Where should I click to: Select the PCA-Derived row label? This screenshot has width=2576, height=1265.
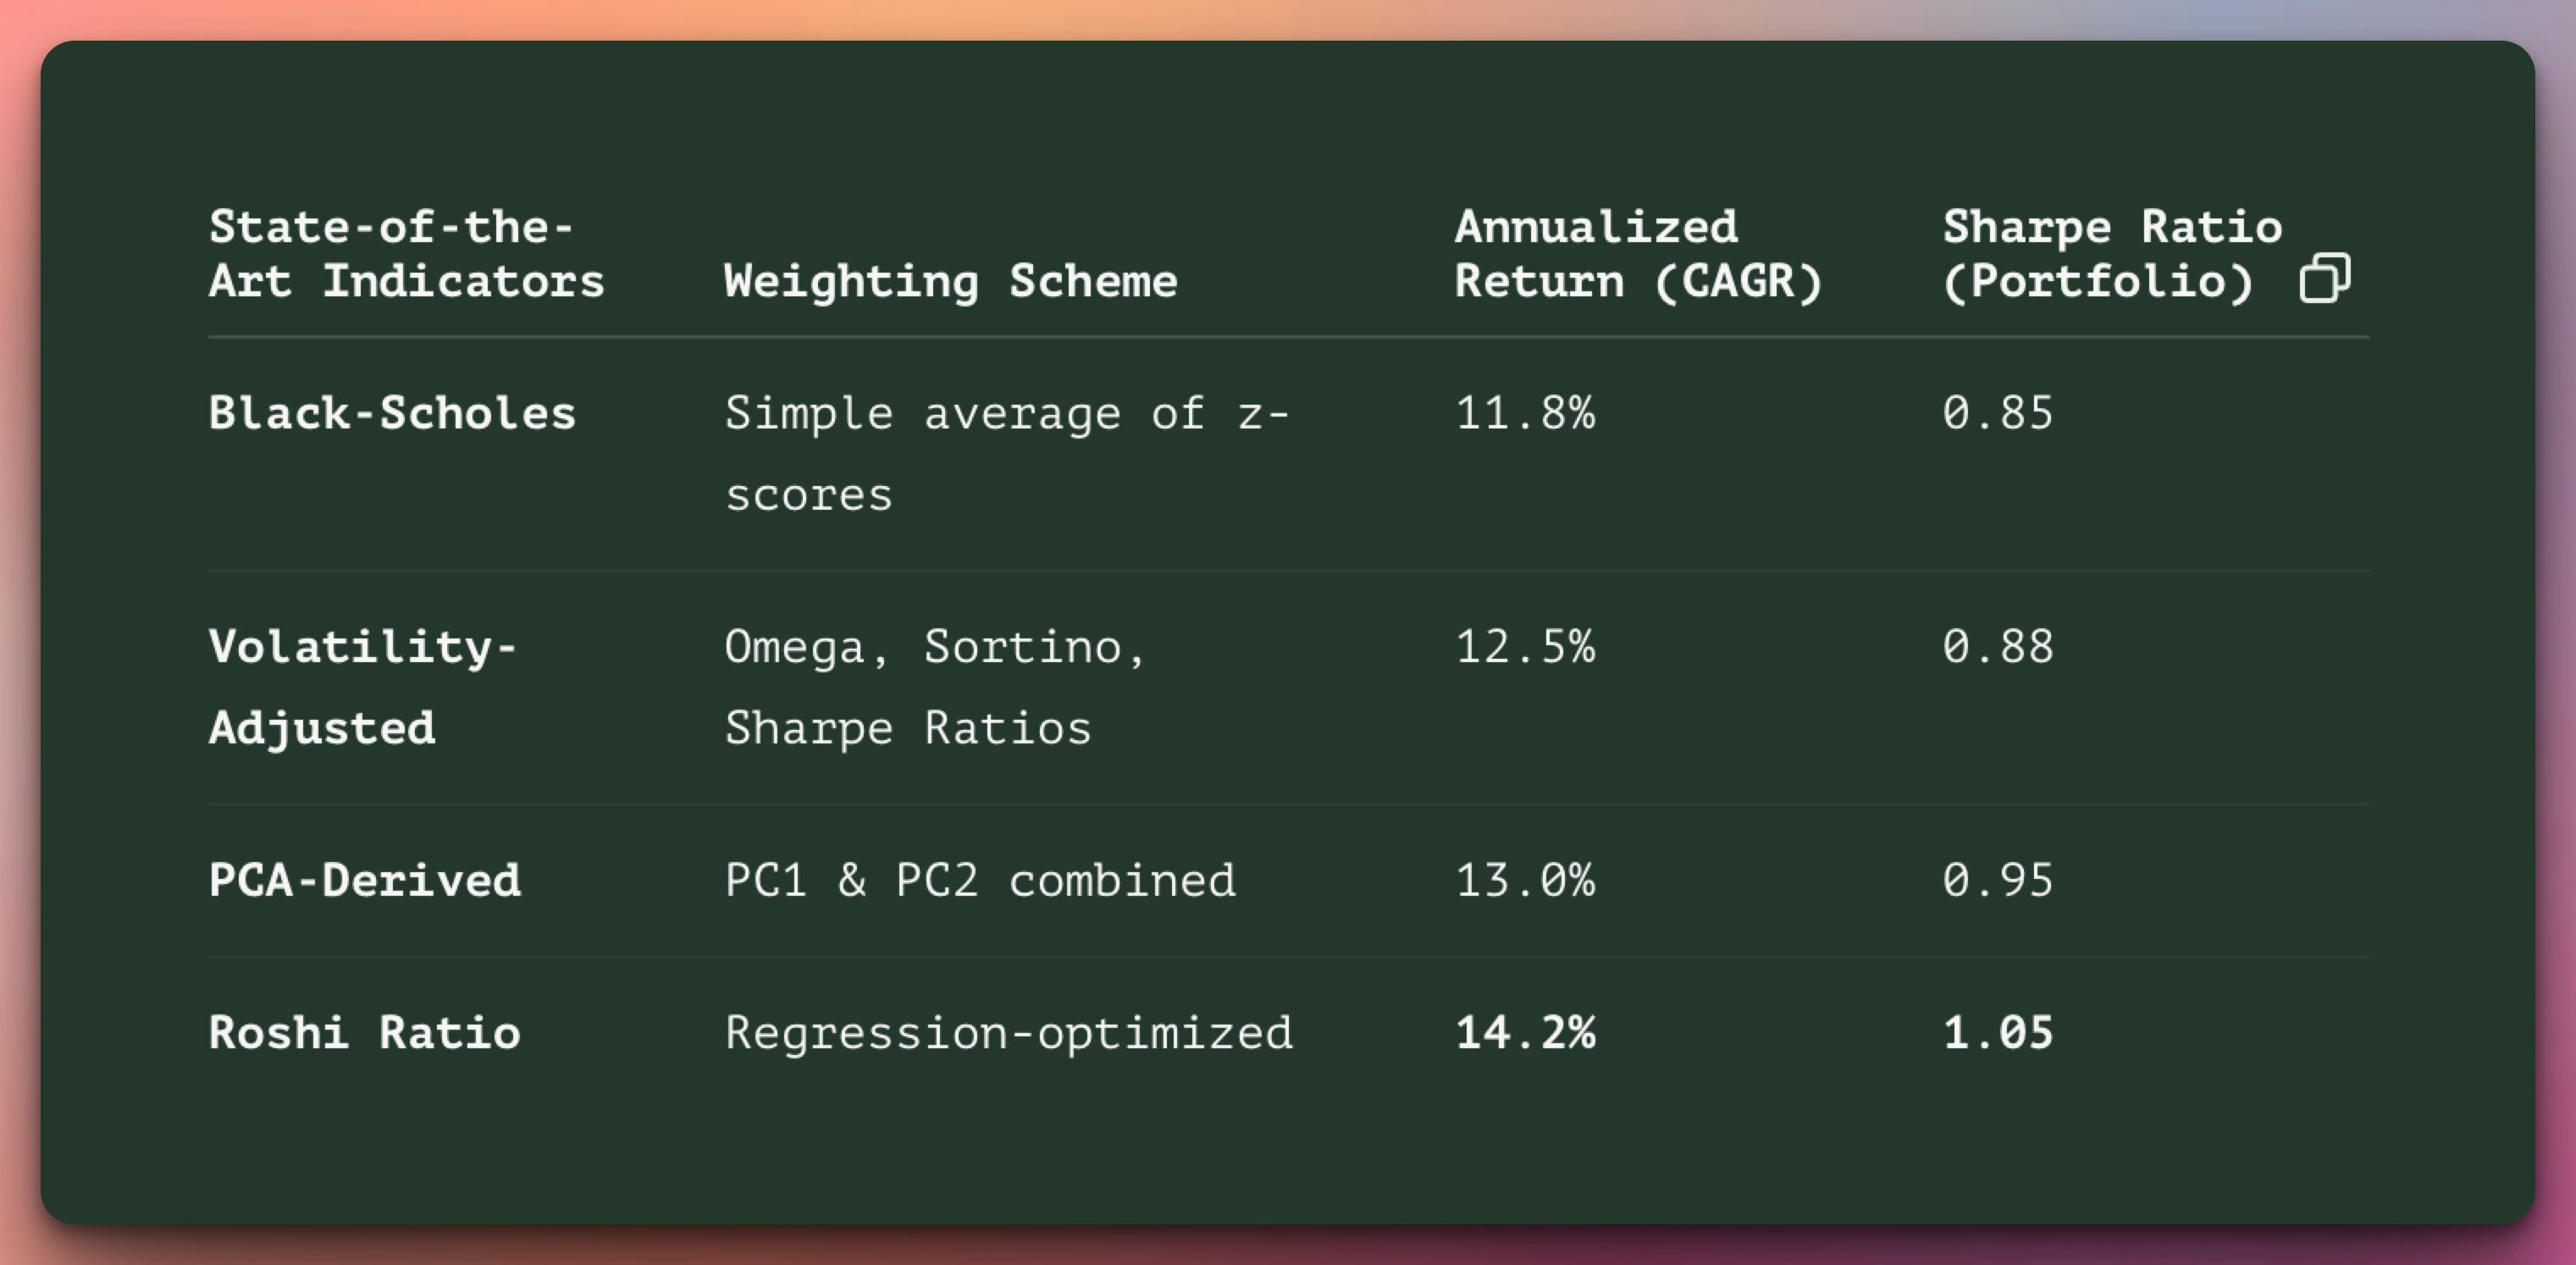tap(365, 880)
